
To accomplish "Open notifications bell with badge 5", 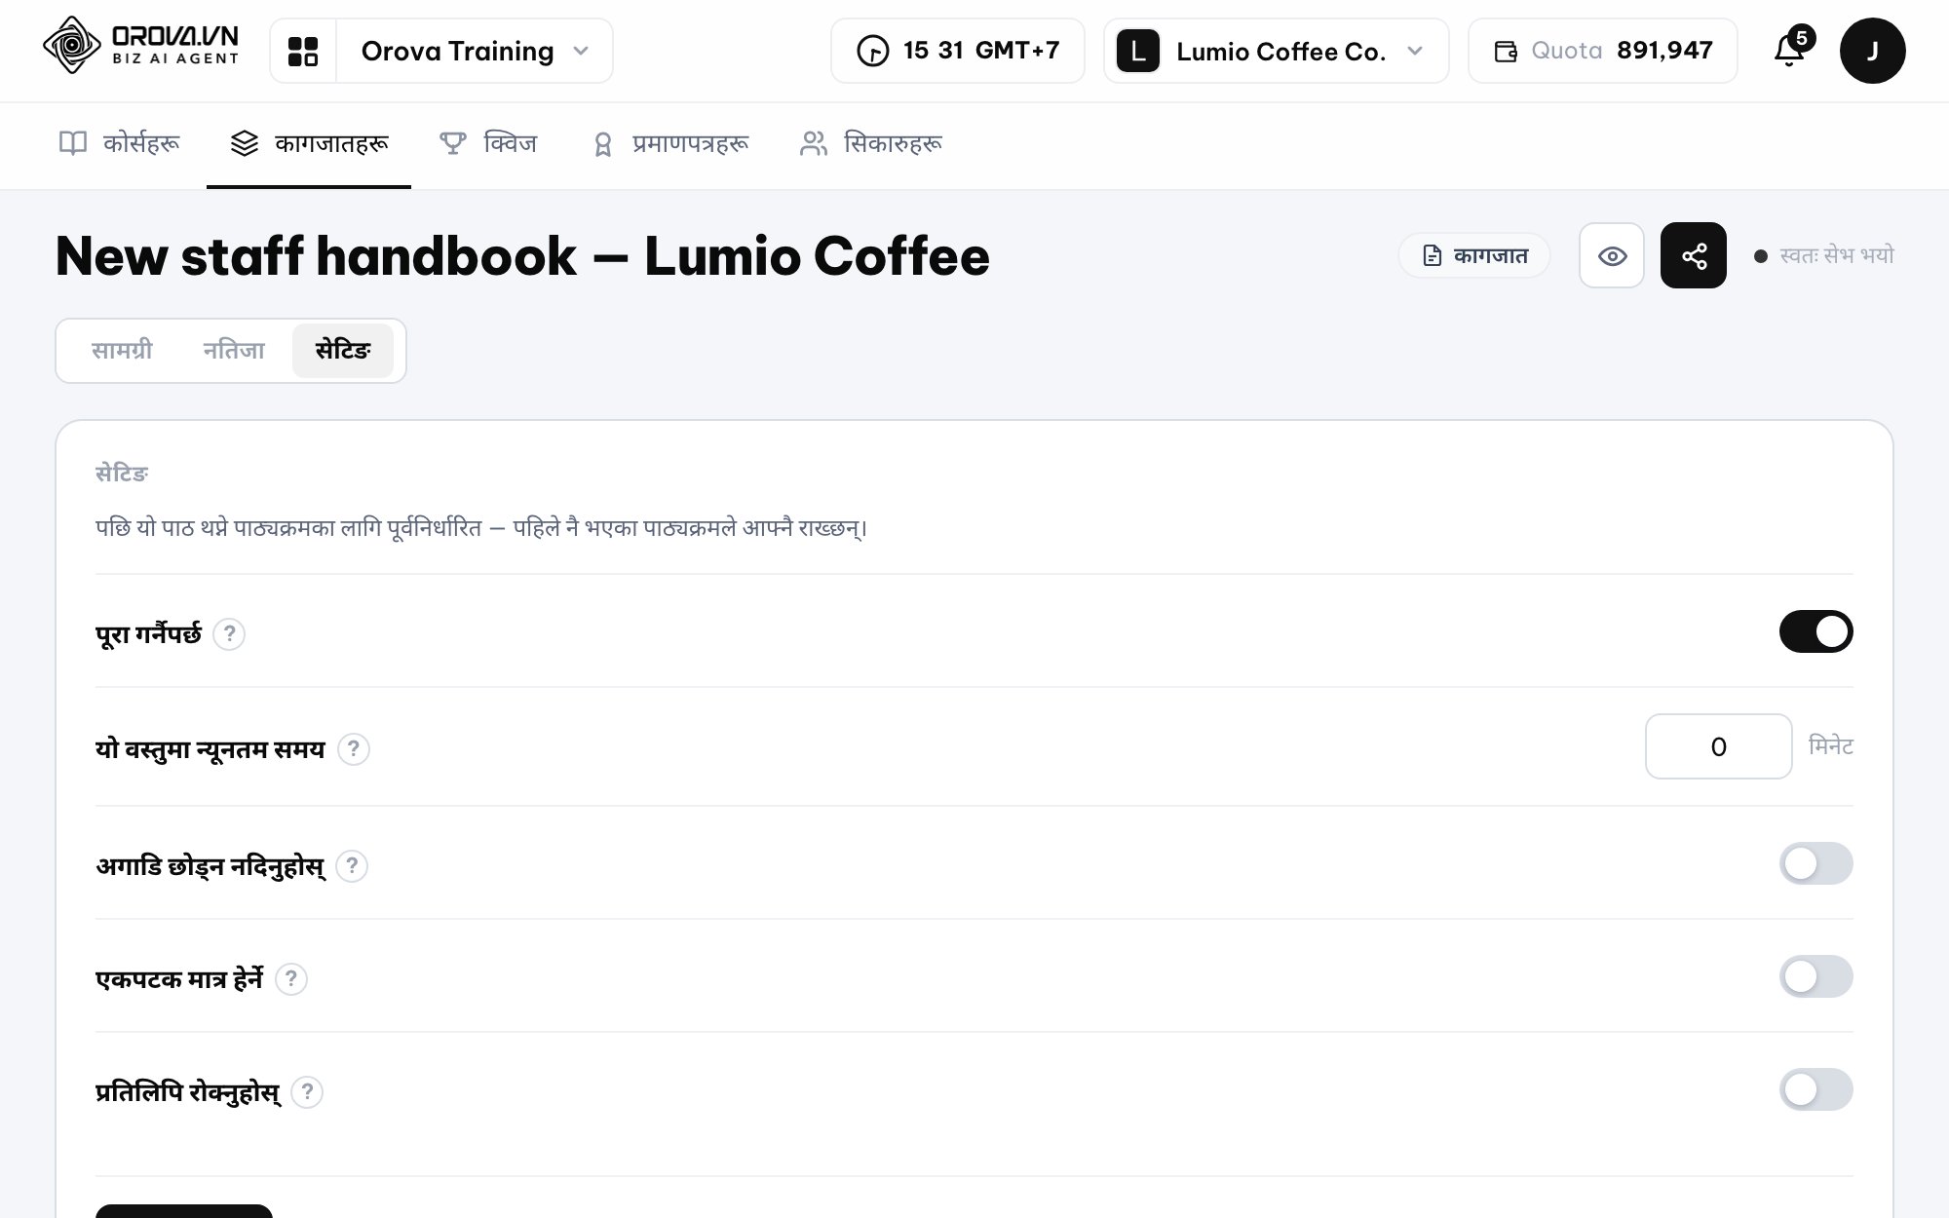I will pyautogui.click(x=1791, y=48).
